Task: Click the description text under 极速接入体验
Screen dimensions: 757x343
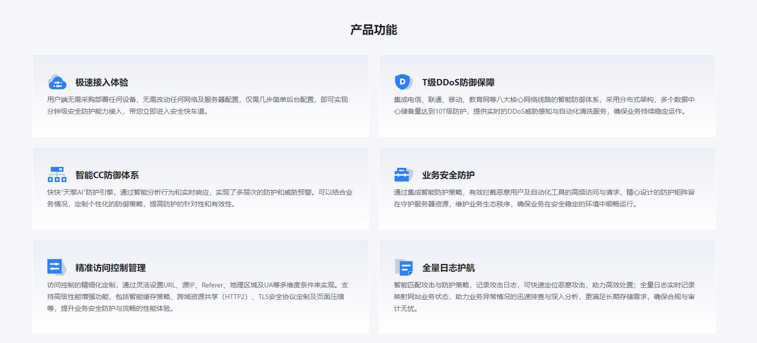Action: tap(197, 105)
